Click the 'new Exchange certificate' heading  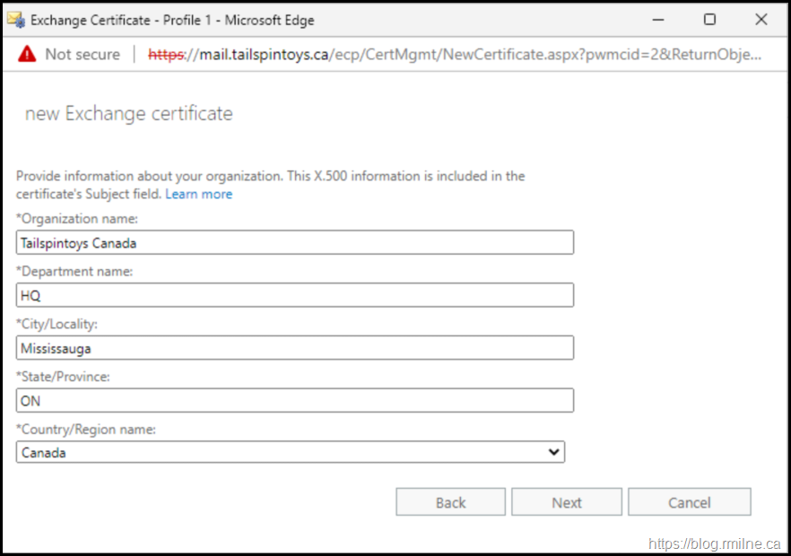pyautogui.click(x=129, y=114)
